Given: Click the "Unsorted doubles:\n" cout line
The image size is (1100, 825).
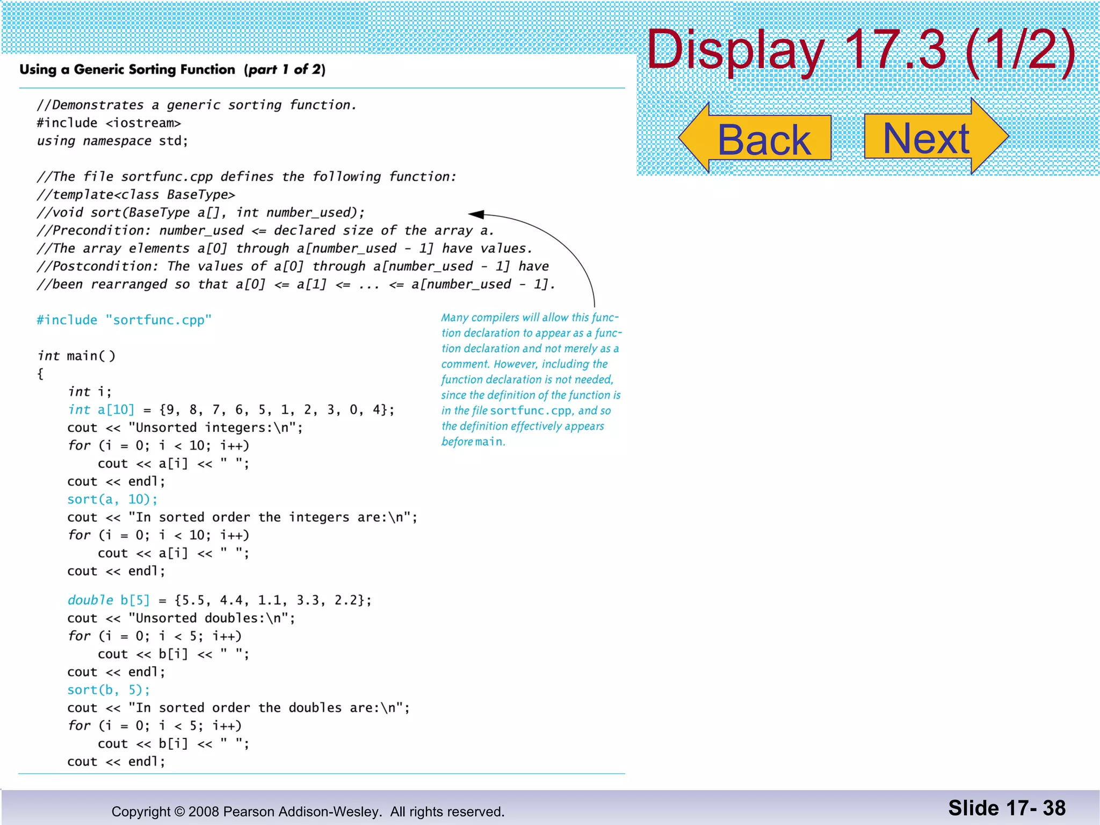Looking at the screenshot, I should click(181, 618).
